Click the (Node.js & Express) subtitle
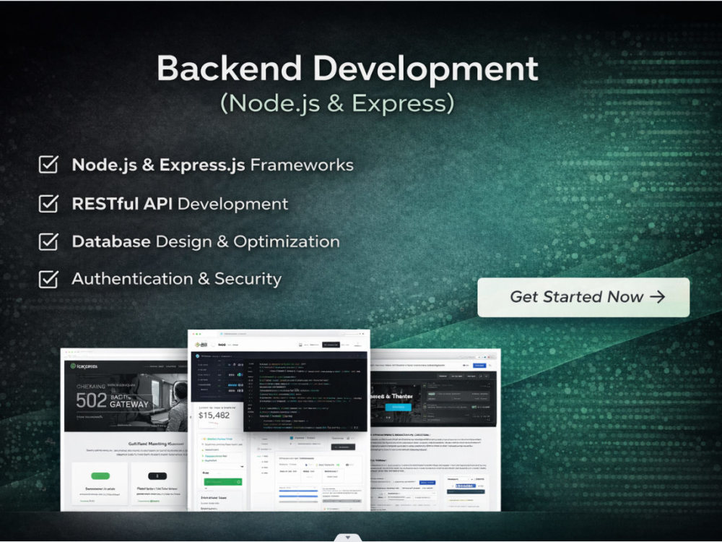 coord(337,103)
